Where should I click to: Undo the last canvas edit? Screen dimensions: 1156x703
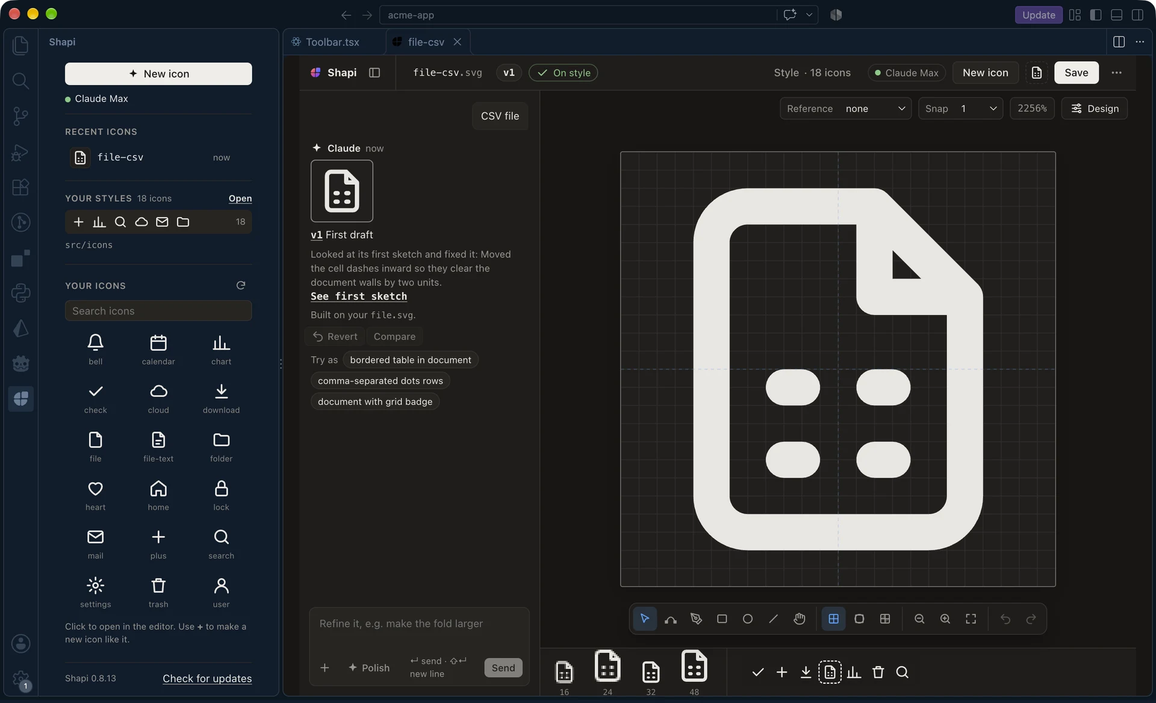[x=1005, y=619]
